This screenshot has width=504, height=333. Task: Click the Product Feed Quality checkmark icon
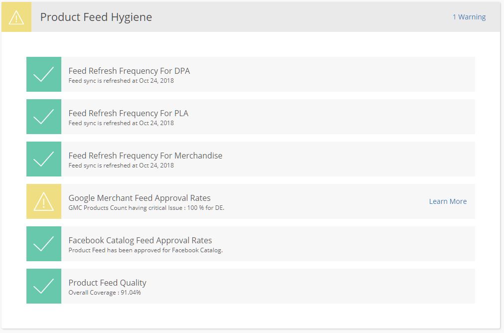pos(44,287)
